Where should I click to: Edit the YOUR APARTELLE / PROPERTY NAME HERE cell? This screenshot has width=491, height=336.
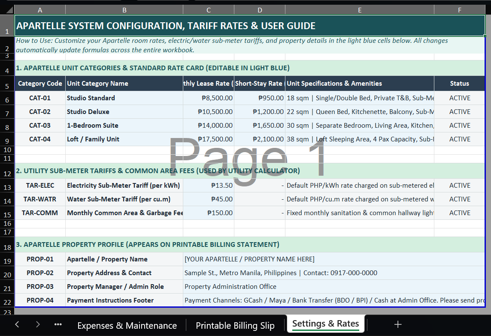(334, 259)
